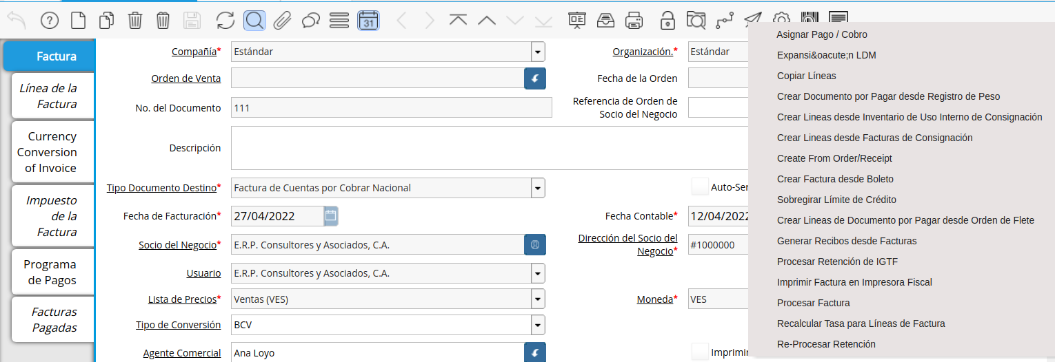Open the Chat speech bubbles icon
The image size is (1055, 362).
[x=311, y=21]
